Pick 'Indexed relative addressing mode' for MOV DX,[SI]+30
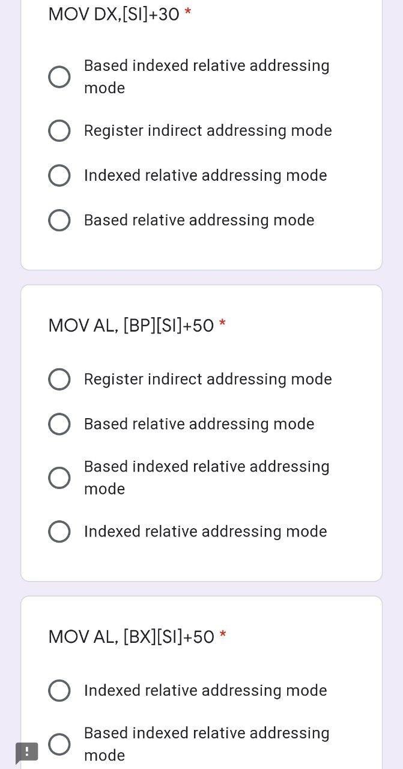The image size is (403, 769). coord(59,175)
